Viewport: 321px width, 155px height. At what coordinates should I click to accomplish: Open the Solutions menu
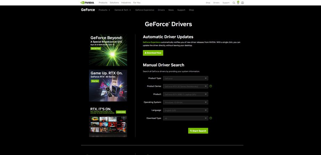[114, 3]
